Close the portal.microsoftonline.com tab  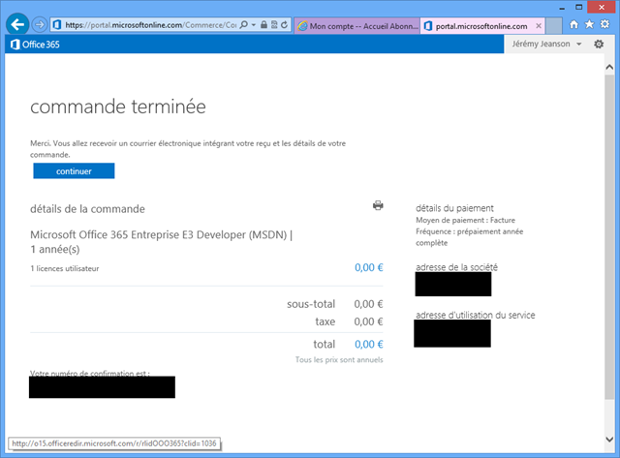coord(539,26)
